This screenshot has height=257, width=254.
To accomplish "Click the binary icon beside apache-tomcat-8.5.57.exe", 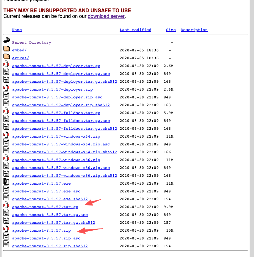I will tap(6, 181).
